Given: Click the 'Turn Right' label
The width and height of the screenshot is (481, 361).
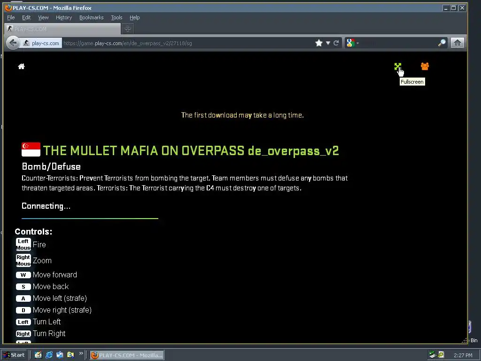Looking at the screenshot, I should click(49, 333).
